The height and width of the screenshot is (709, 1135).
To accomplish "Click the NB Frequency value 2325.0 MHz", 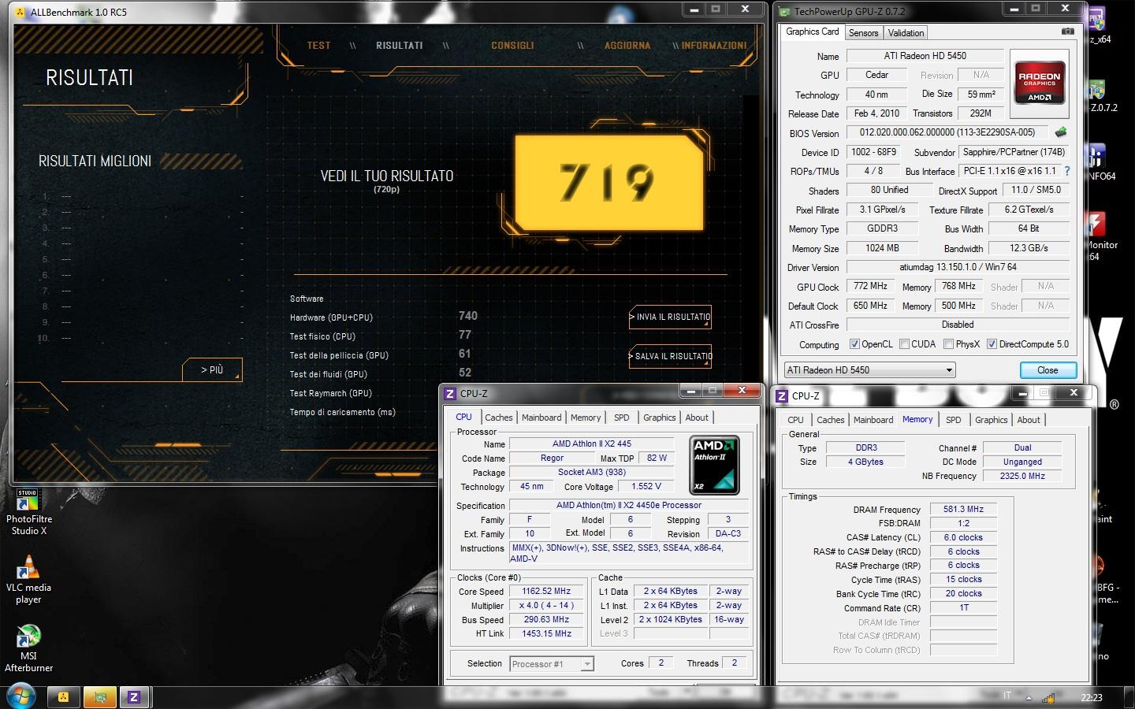I will coord(1022,476).
